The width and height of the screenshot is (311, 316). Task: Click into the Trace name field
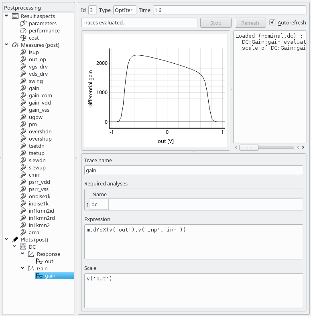[193, 170]
